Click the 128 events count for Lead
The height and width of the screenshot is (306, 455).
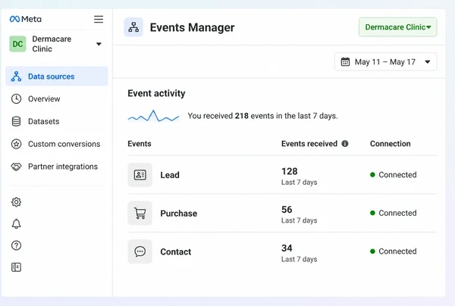point(290,171)
